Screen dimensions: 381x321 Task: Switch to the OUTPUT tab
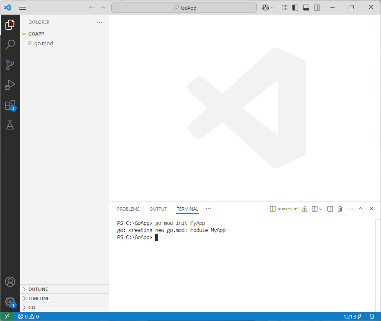point(158,209)
